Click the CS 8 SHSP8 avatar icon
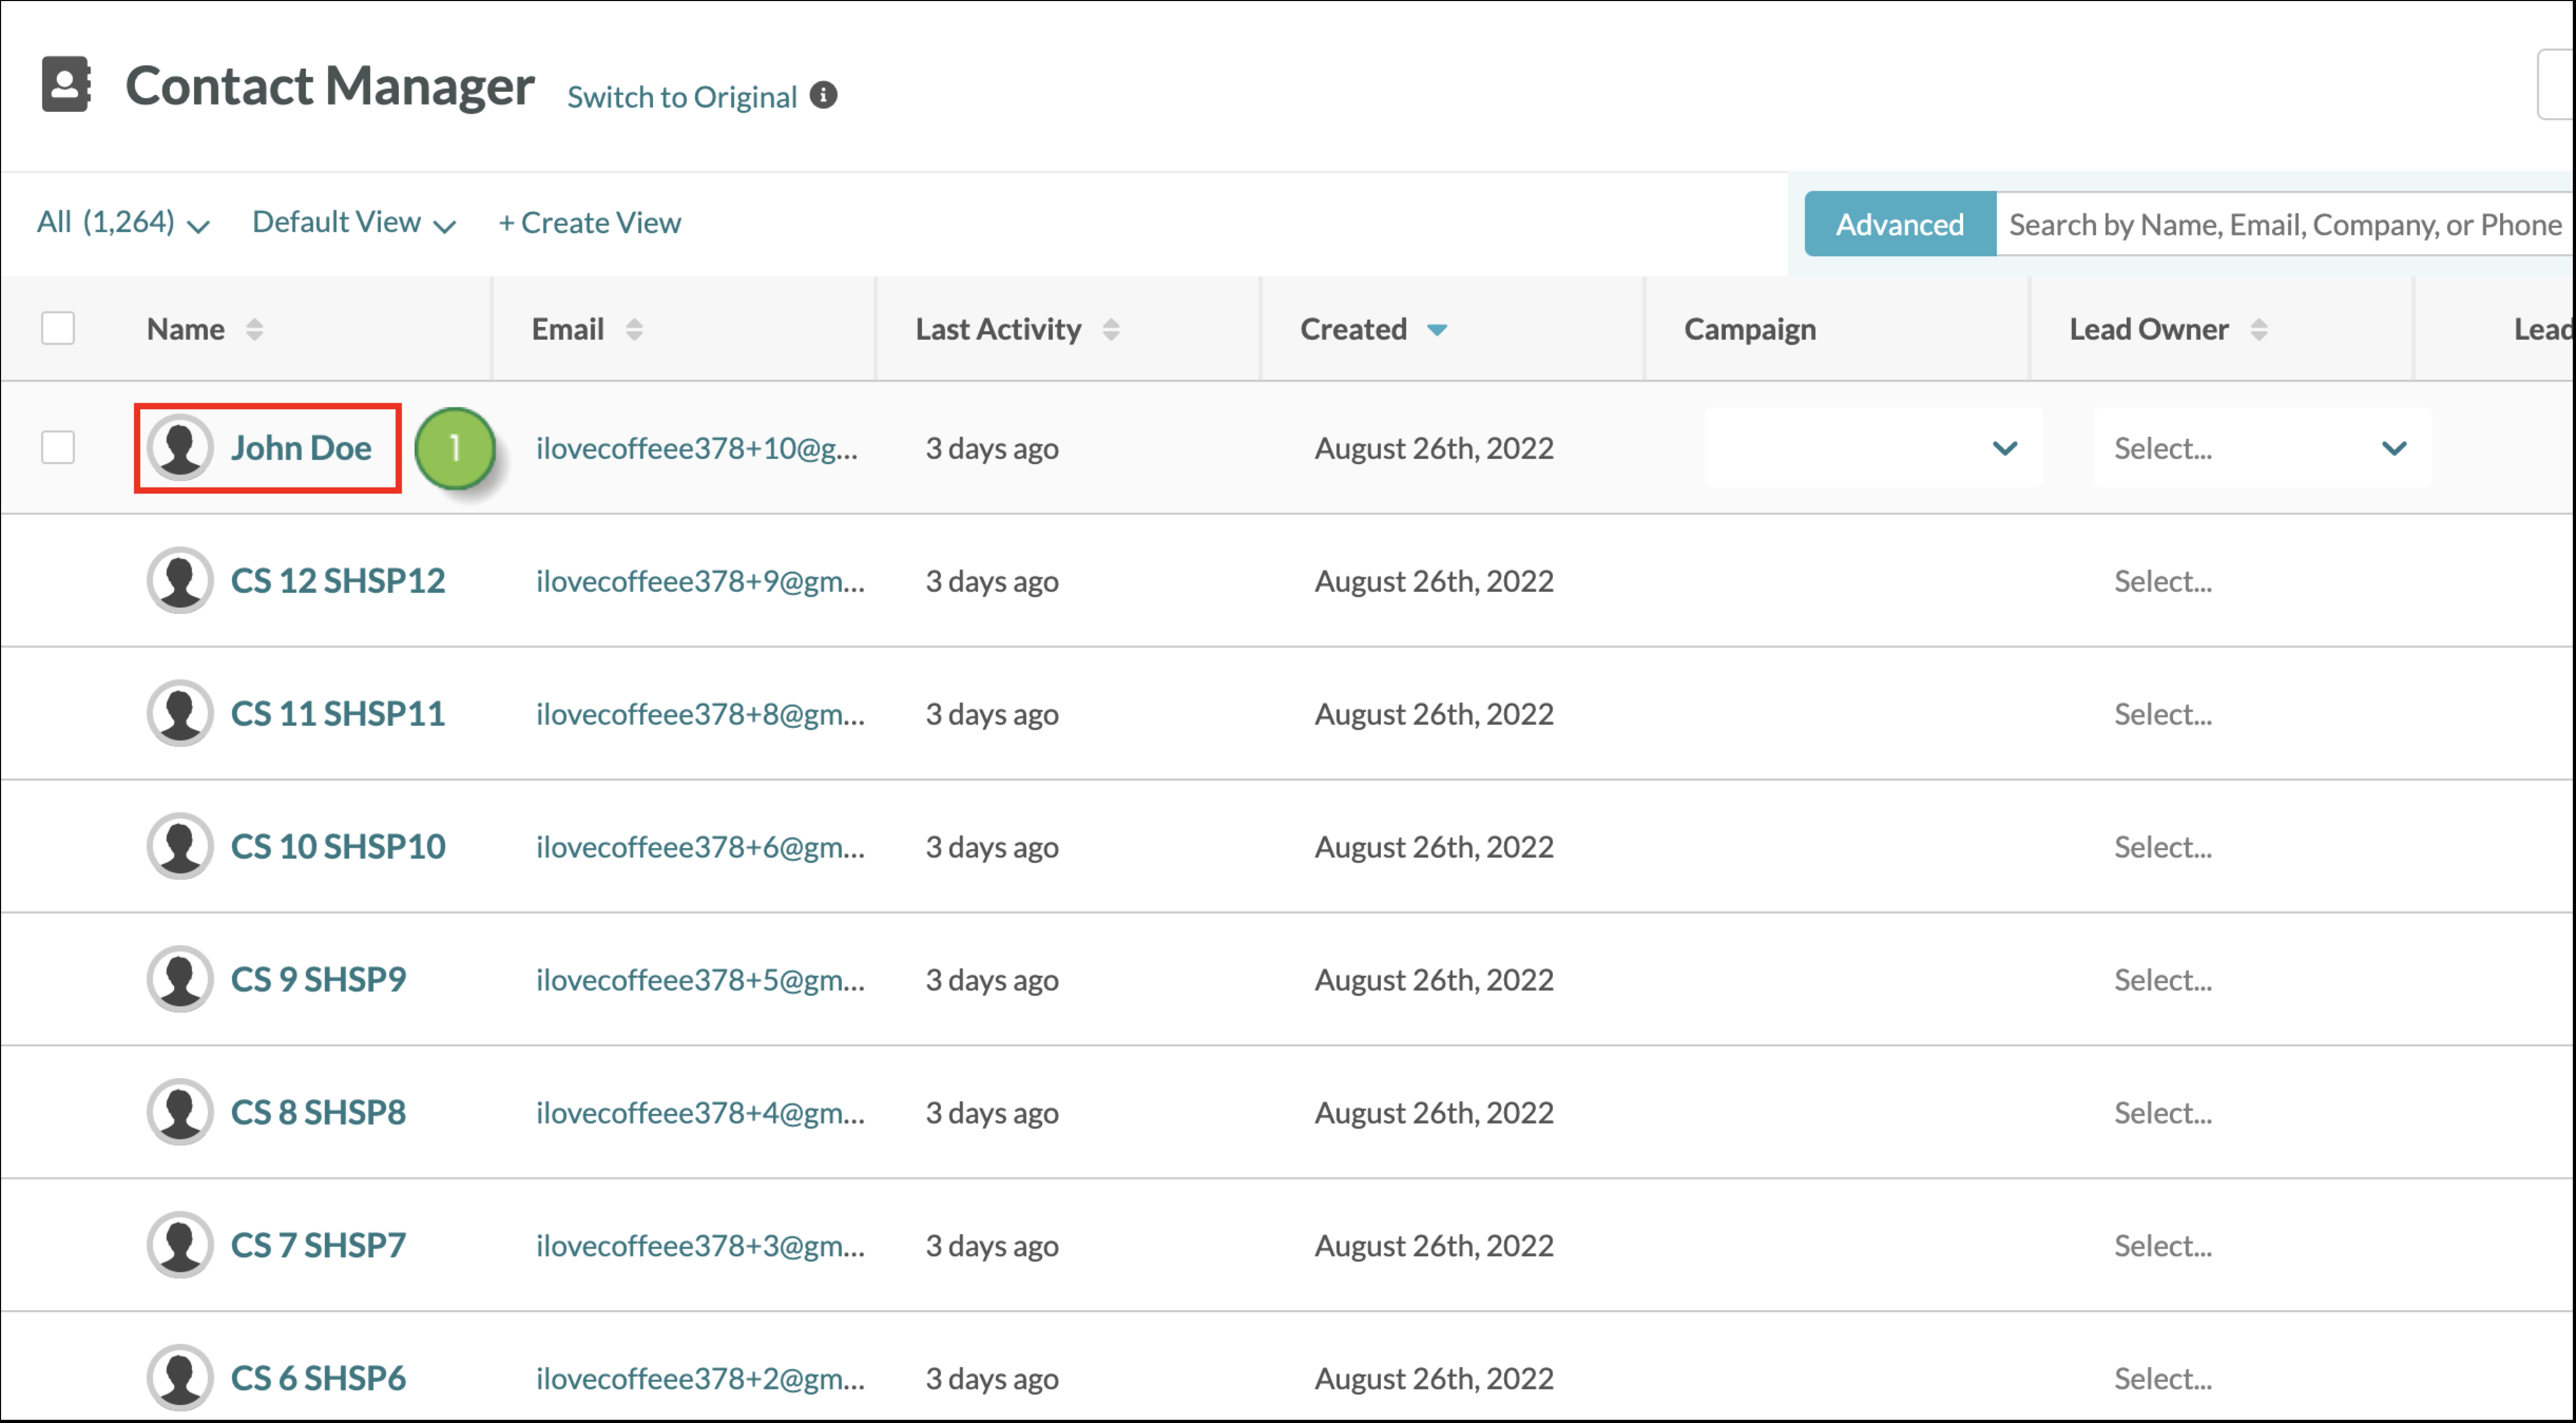This screenshot has width=2576, height=1423. (180, 1113)
